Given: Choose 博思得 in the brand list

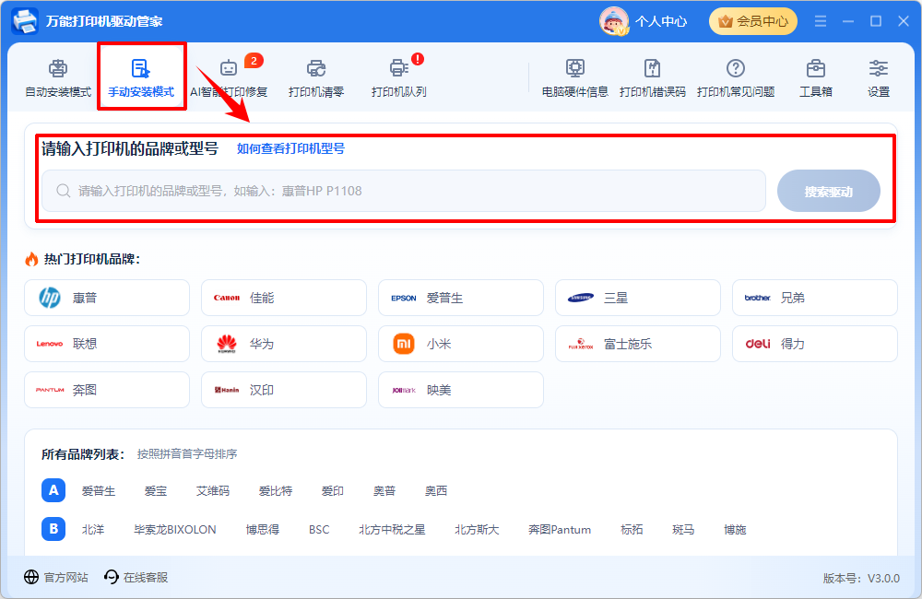Looking at the screenshot, I should [262, 530].
